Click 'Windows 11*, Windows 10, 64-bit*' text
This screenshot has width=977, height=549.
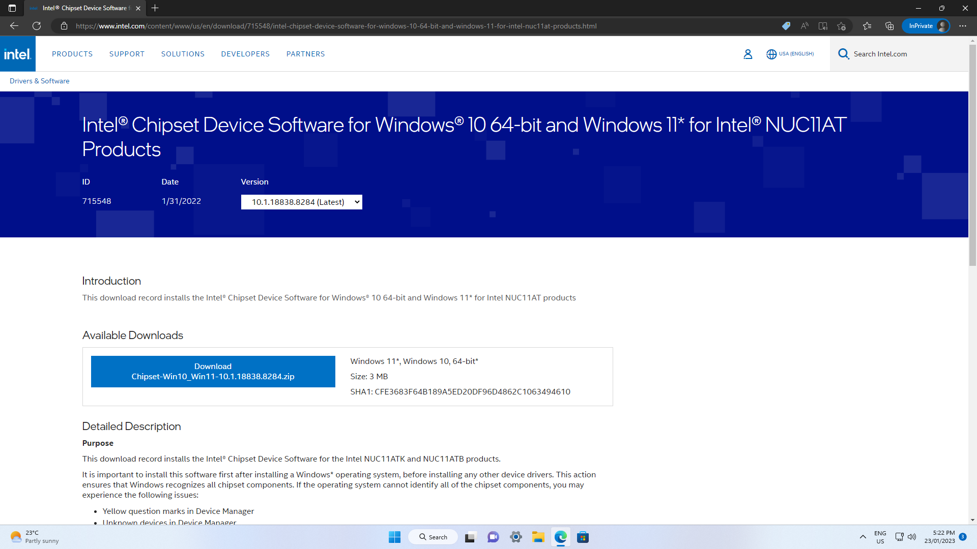[x=414, y=361]
